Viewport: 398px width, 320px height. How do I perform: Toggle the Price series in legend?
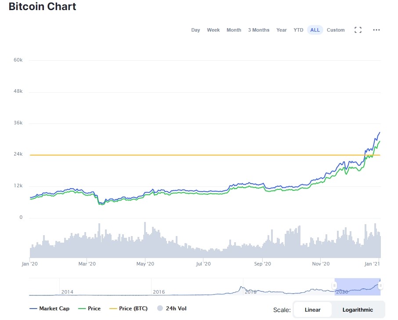coord(89,309)
